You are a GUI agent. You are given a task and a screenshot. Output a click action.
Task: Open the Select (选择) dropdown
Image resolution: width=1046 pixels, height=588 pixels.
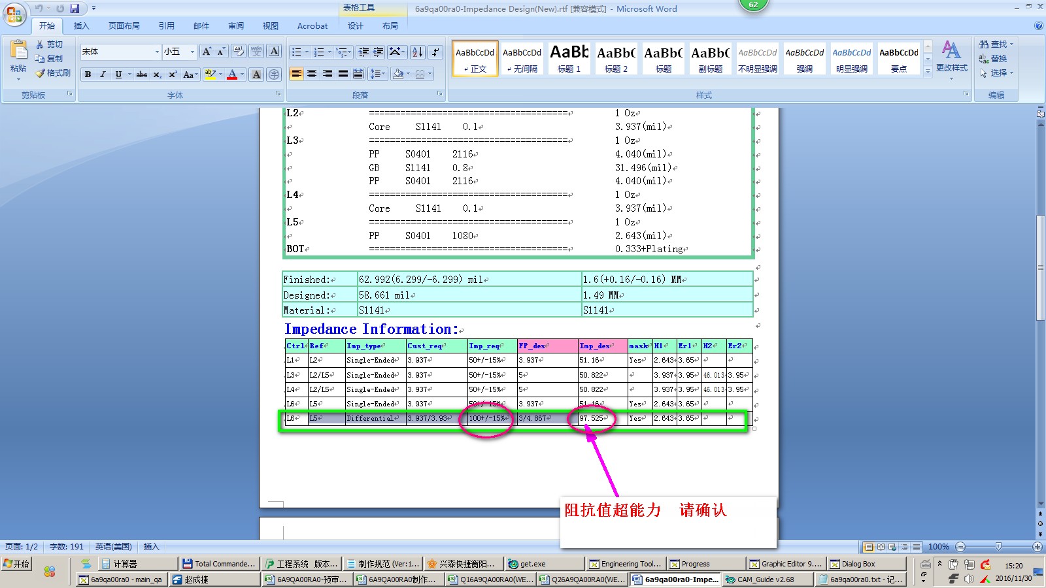click(996, 73)
